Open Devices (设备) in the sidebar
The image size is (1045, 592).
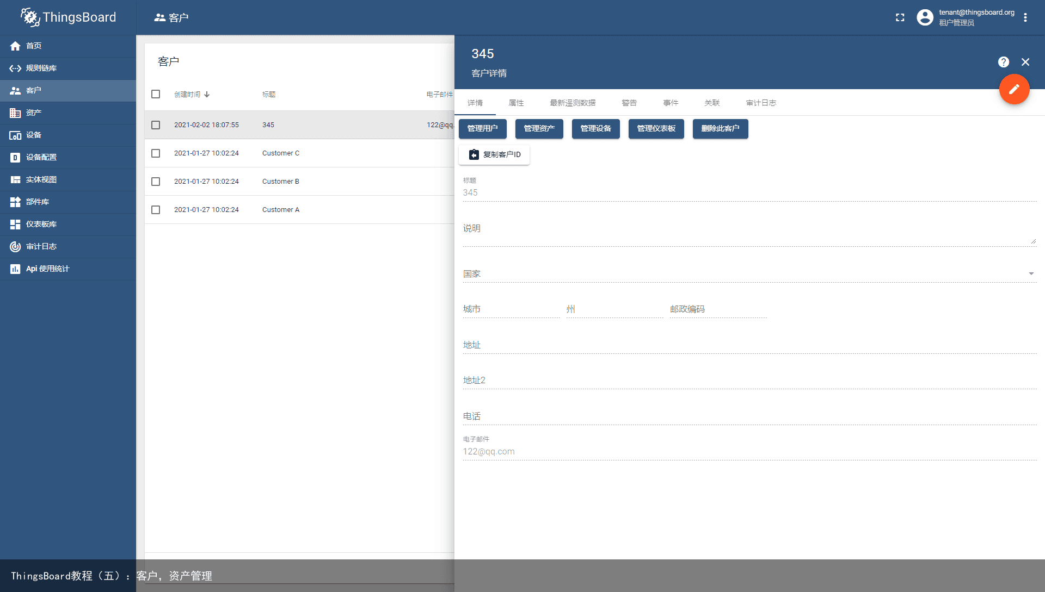point(67,135)
